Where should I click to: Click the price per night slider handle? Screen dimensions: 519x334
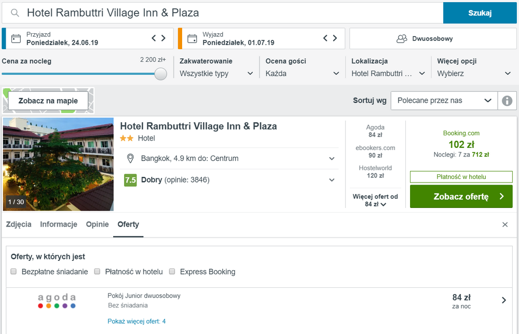click(x=160, y=74)
